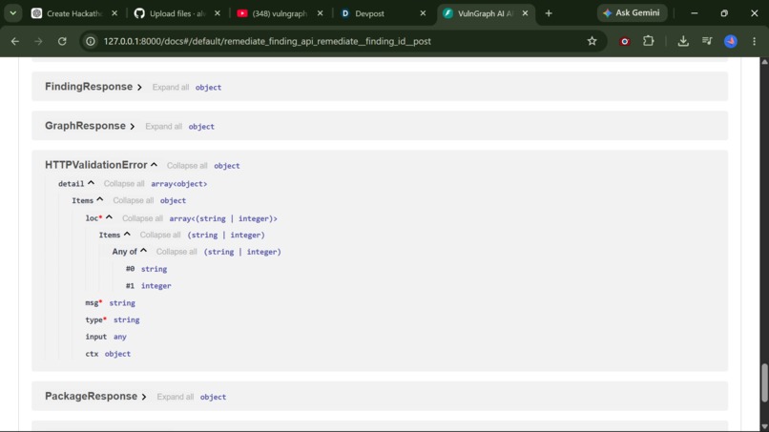The image size is (769, 432).
Task: Close the Upload files GitHub tab
Action: 218,13
